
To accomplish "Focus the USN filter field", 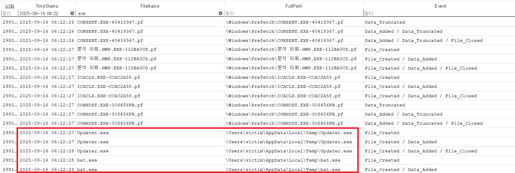I will point(10,13).
